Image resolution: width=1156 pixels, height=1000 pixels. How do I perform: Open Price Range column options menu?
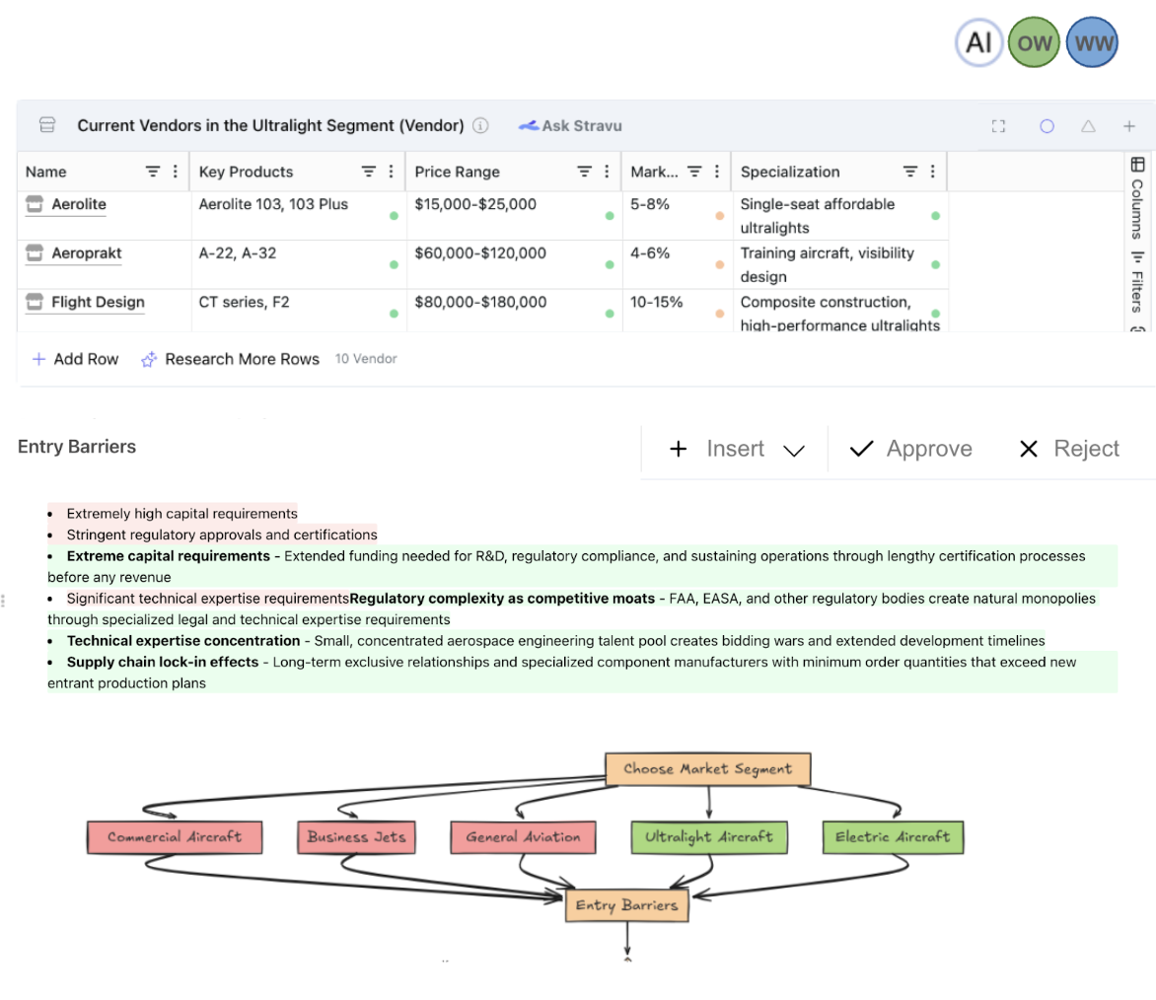(x=607, y=172)
